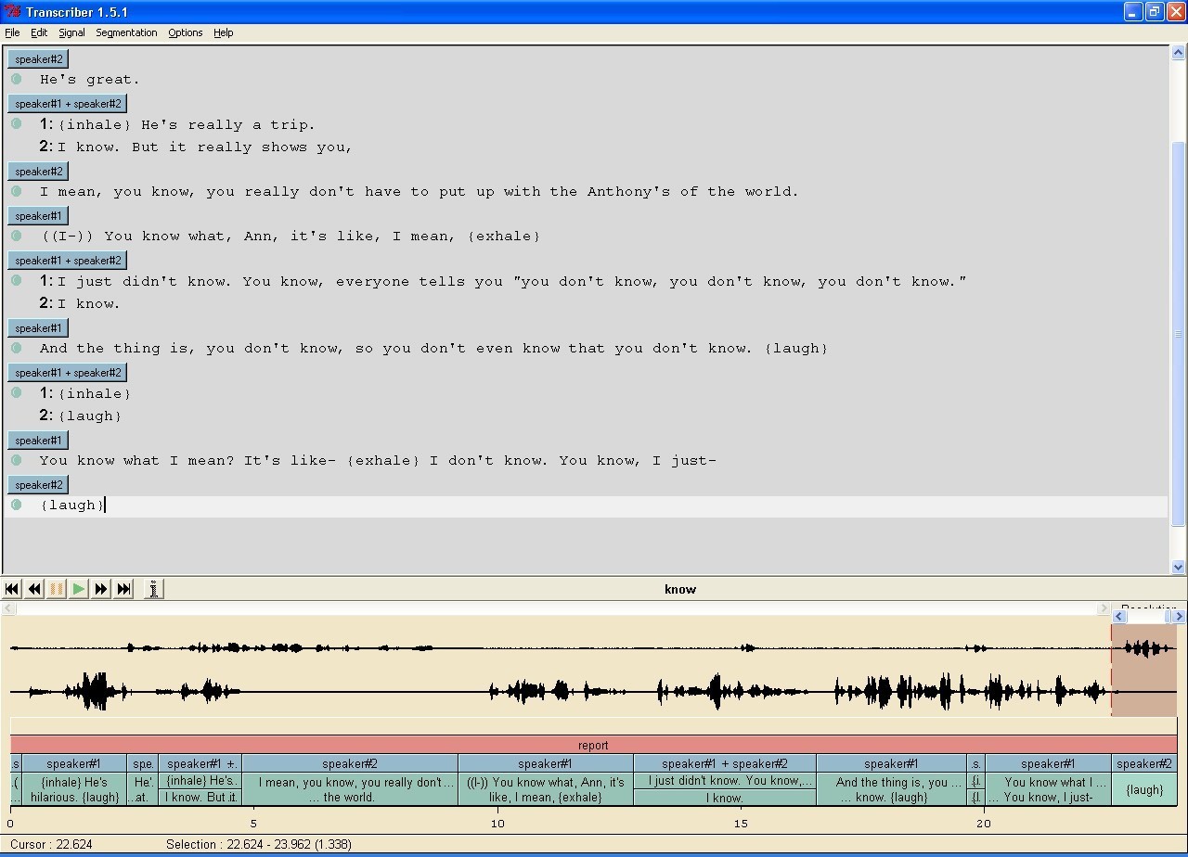Viewport: 1188px width, 857px height.
Task: Open the Edit menu
Action: (39, 32)
